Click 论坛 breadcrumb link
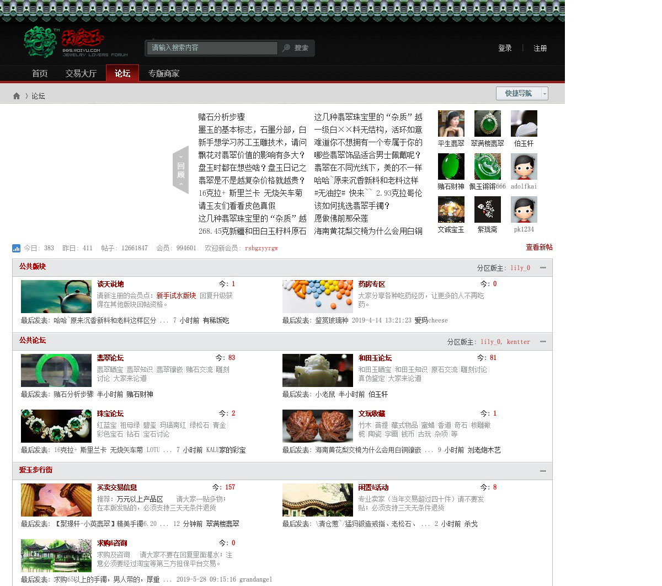 pyautogui.click(x=38, y=96)
